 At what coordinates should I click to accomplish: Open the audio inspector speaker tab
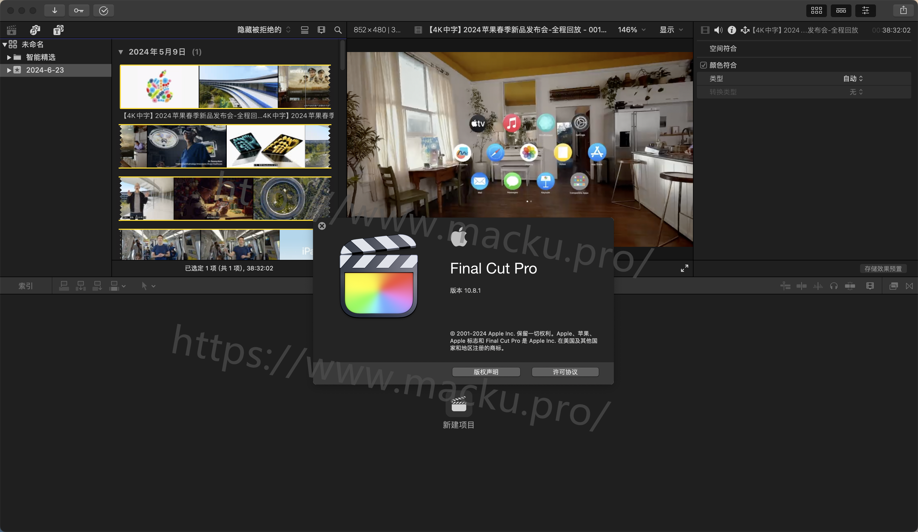718,30
